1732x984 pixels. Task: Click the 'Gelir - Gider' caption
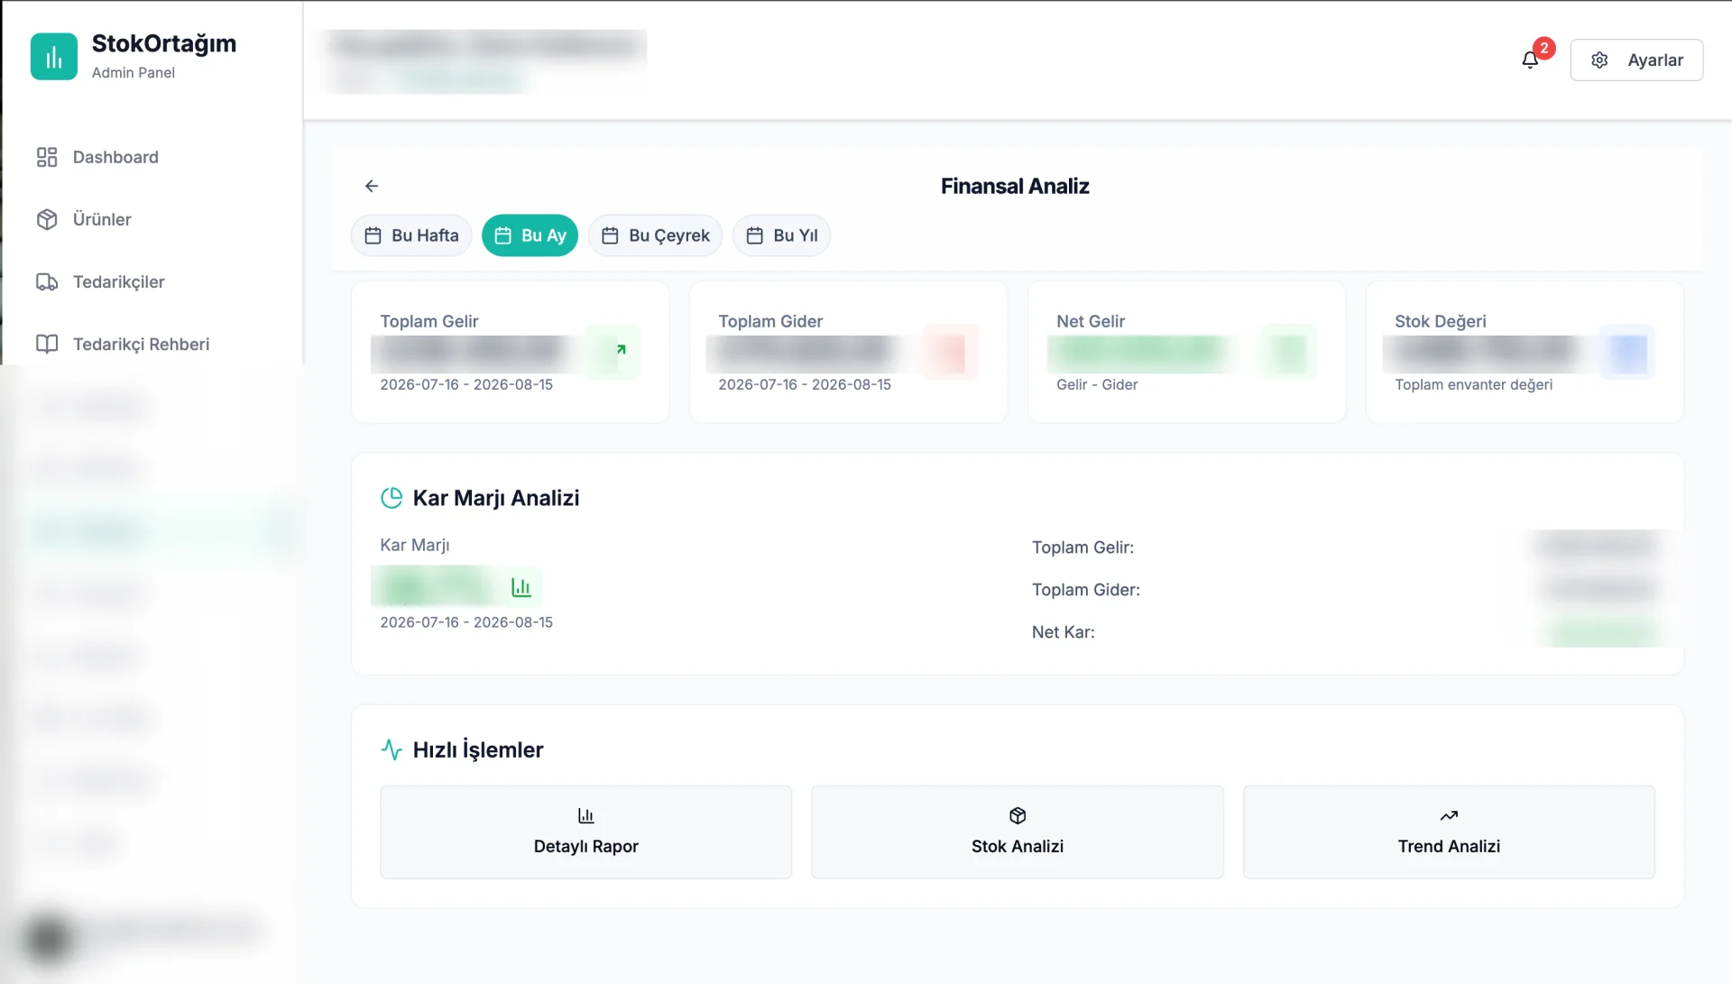pyautogui.click(x=1097, y=384)
